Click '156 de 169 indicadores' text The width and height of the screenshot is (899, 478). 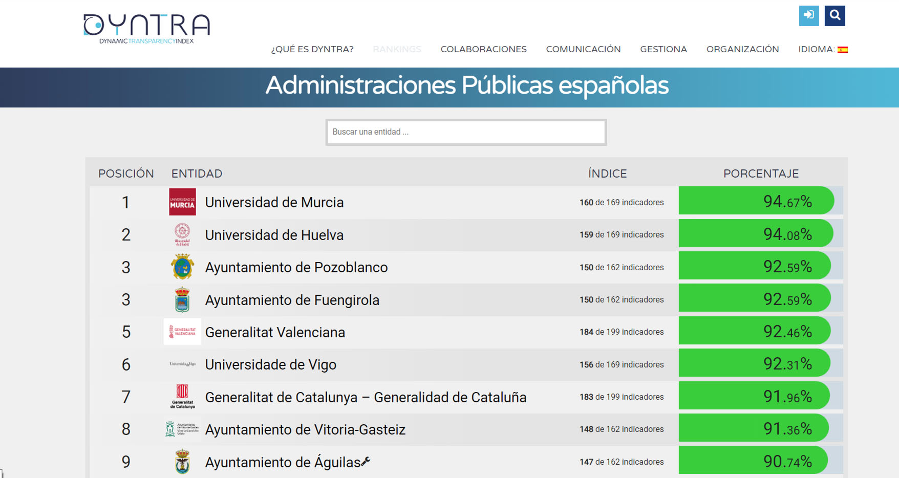pos(622,364)
